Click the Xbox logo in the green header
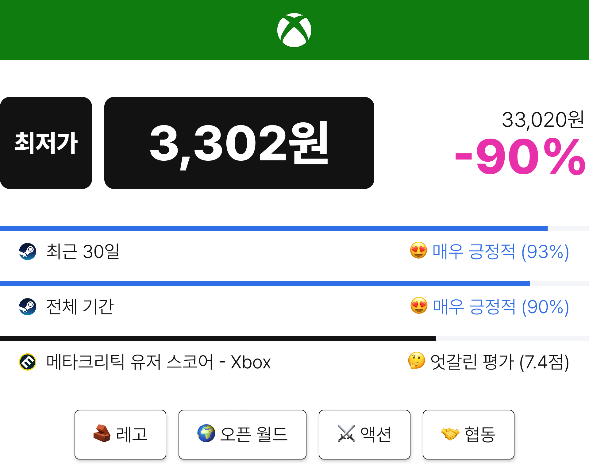Image resolution: width=589 pixels, height=465 pixels. pos(294,30)
